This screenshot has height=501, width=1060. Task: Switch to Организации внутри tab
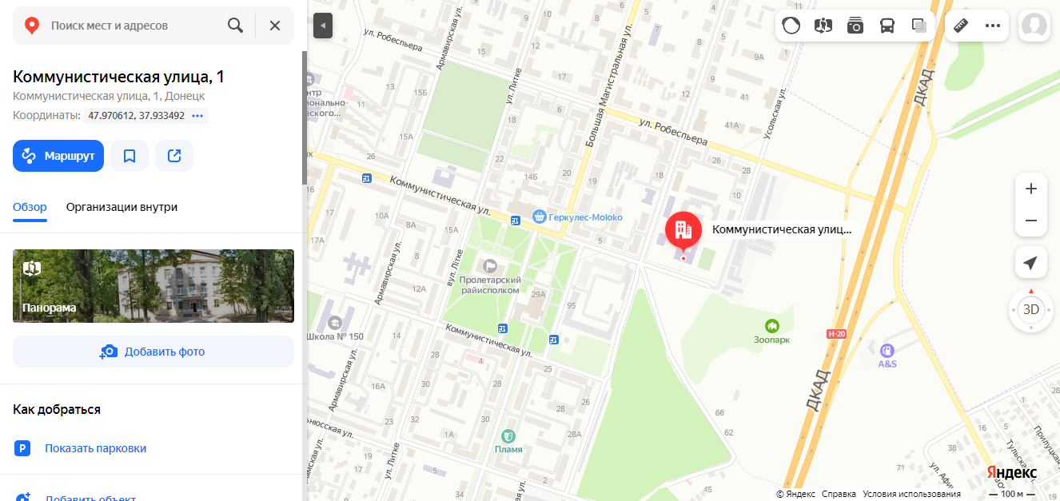pos(122,207)
